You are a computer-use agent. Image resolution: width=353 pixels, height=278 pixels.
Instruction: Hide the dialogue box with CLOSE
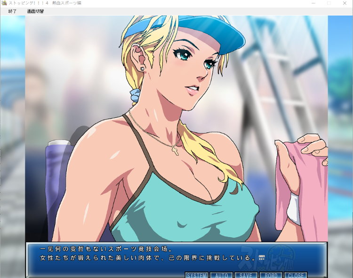(296, 275)
